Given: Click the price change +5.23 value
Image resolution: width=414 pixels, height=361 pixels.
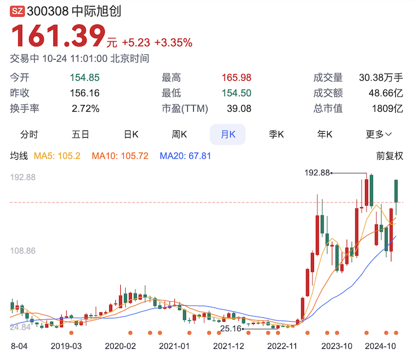Looking at the screenshot, I should point(136,43).
